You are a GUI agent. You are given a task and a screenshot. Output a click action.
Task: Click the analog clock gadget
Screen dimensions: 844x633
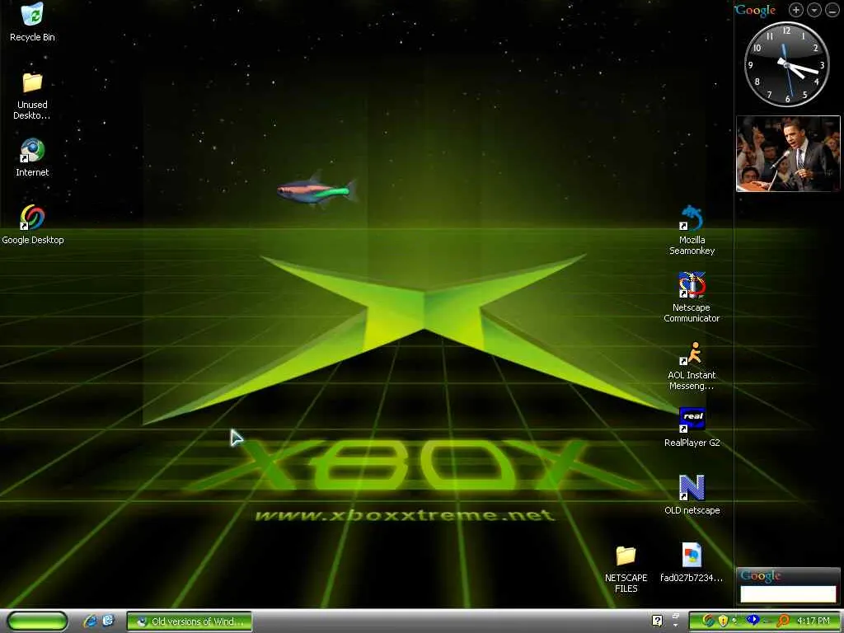[787, 64]
